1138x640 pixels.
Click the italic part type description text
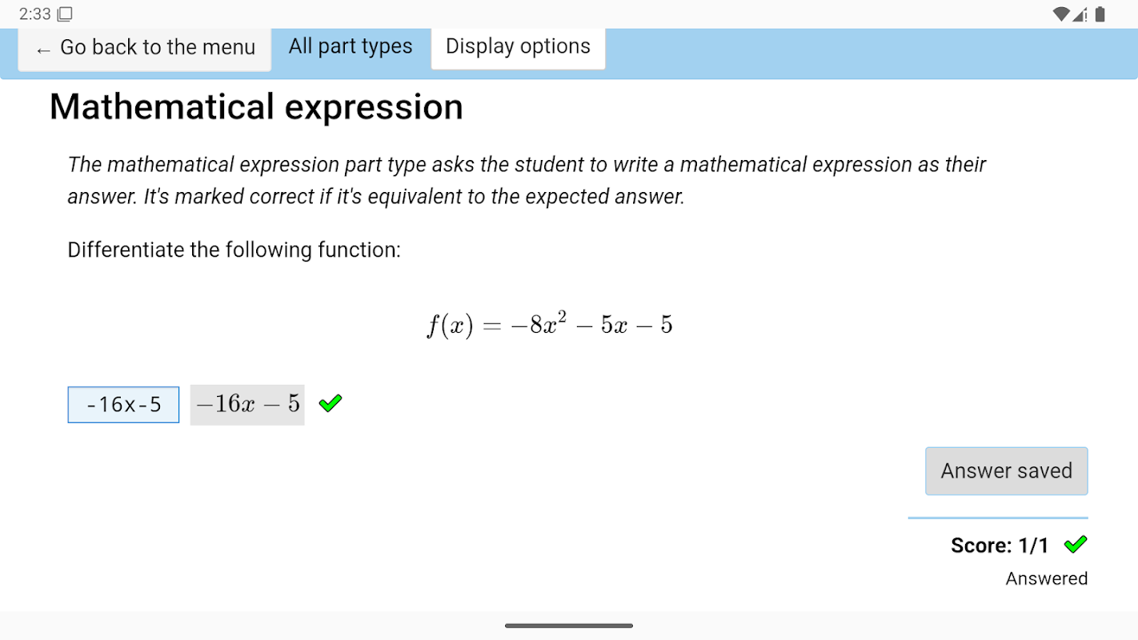click(x=526, y=180)
